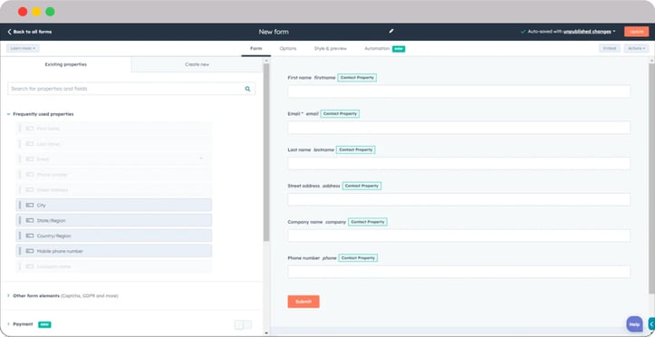
Task: Click Contact Property badge beside company
Action: tap(368, 222)
